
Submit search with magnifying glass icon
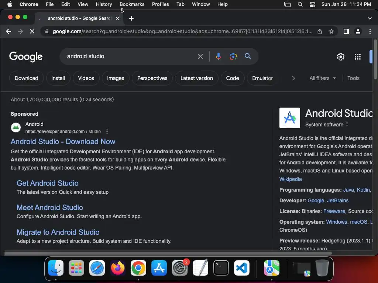point(248,56)
